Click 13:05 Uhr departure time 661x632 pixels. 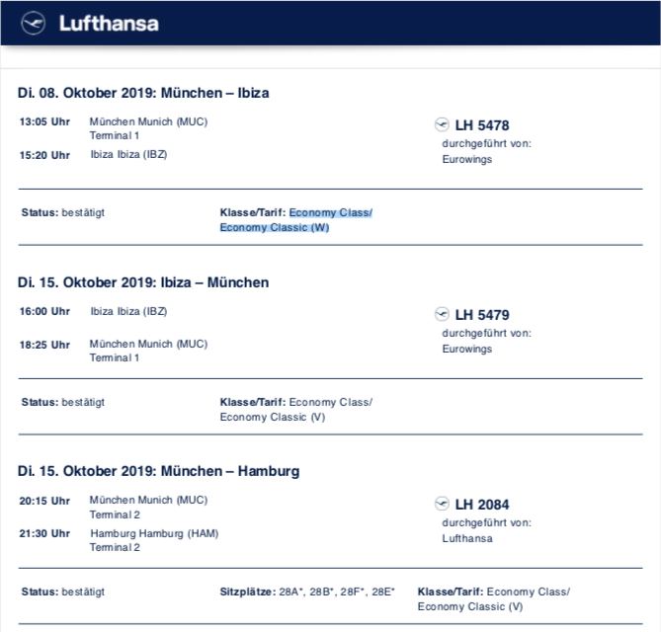(44, 121)
